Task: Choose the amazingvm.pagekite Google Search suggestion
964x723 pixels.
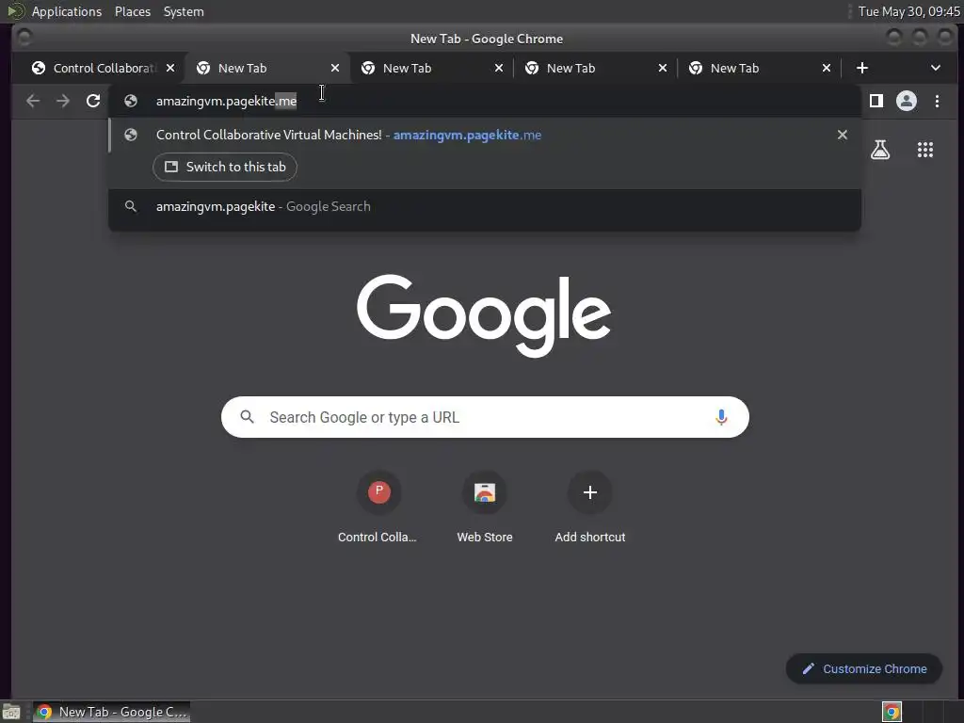Action: pyautogui.click(x=485, y=206)
